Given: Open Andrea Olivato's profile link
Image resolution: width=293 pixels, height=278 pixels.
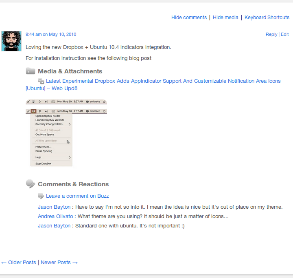Looking at the screenshot, I should point(55,216).
